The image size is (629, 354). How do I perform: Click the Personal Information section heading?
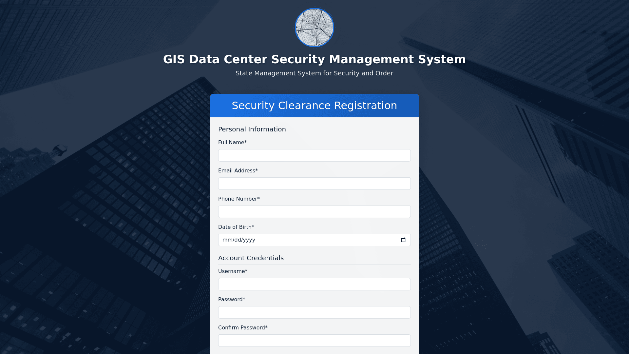tap(252, 129)
